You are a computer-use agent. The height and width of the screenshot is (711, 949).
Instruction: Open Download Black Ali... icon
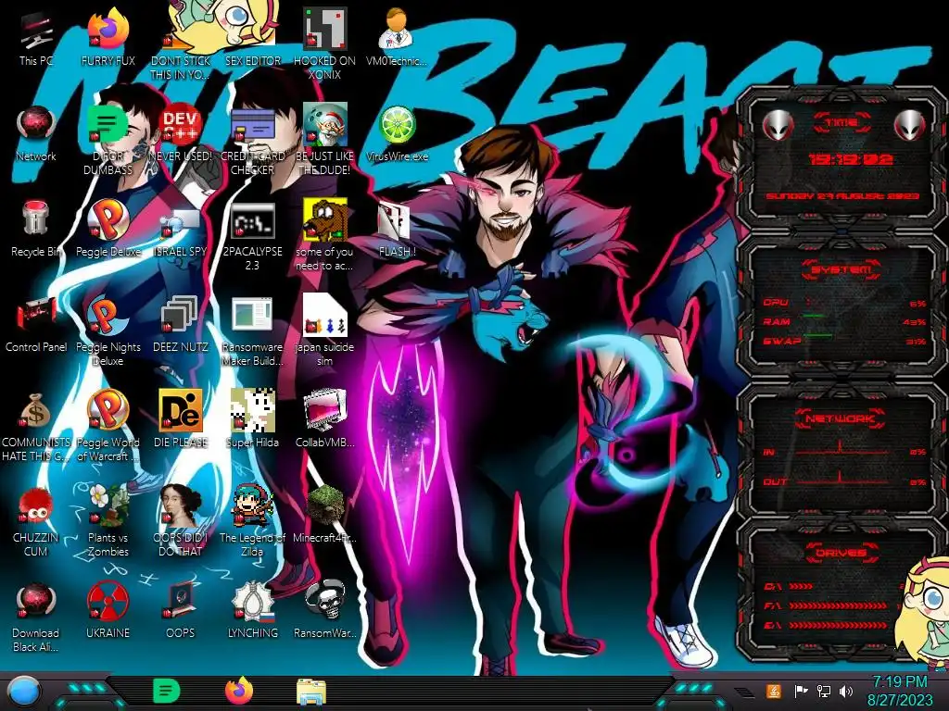[x=36, y=617]
